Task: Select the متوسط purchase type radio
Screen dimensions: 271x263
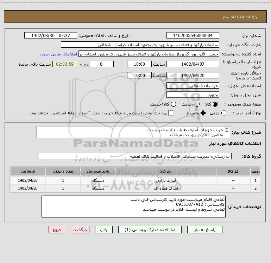Action: click(x=203, y=113)
